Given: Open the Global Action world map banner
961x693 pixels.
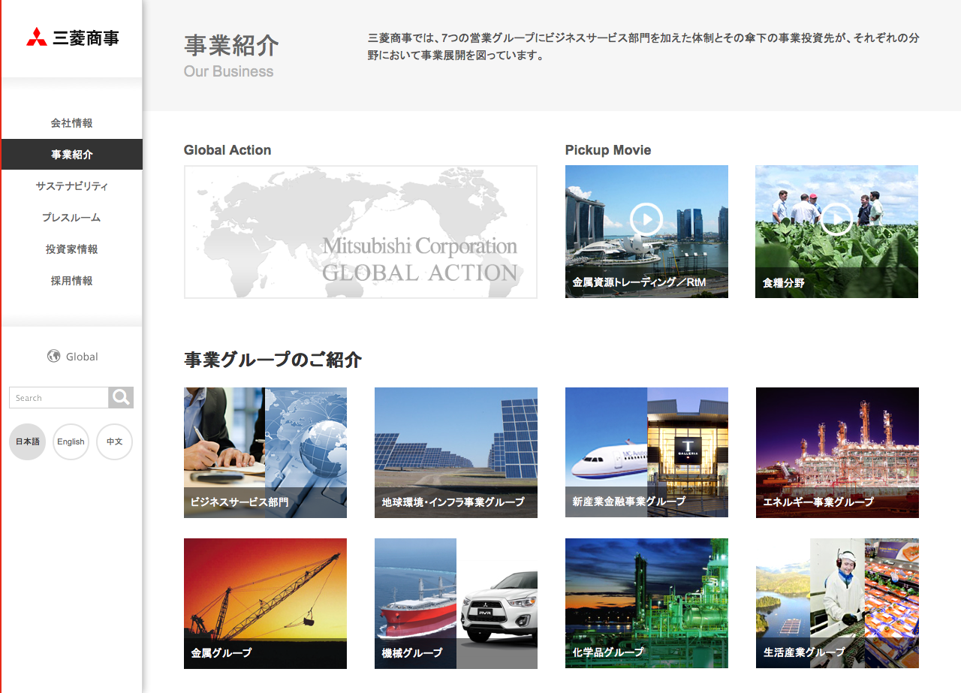Looking at the screenshot, I should click(360, 232).
